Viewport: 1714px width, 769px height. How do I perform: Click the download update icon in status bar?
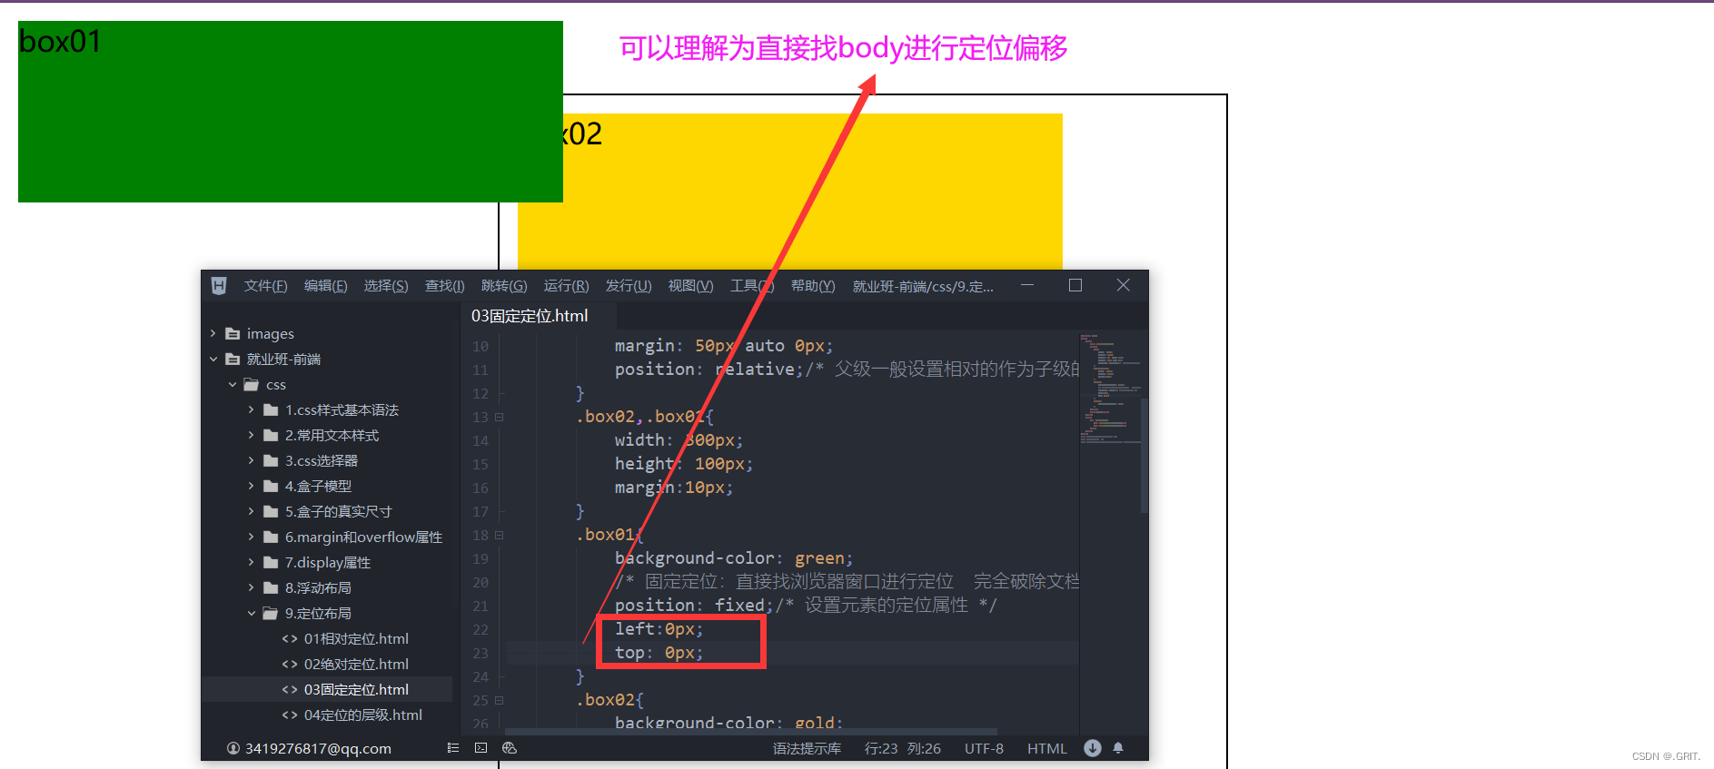[x=1093, y=748]
